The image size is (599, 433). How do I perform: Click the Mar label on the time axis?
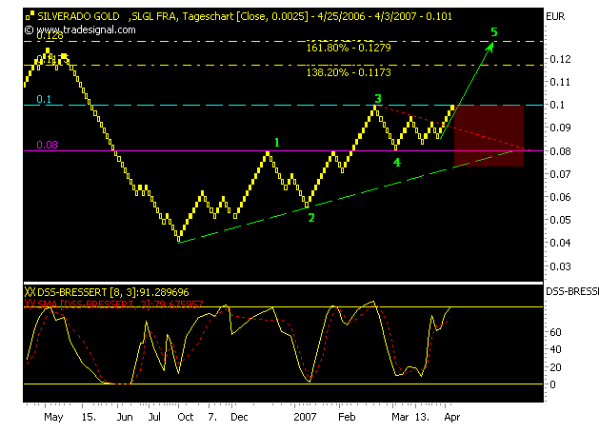[x=400, y=417]
